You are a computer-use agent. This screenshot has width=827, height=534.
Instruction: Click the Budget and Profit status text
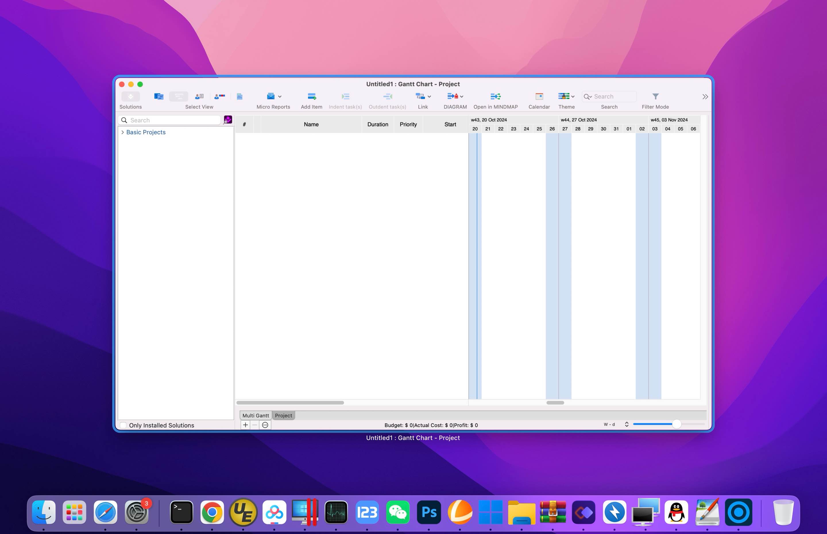tap(431, 425)
